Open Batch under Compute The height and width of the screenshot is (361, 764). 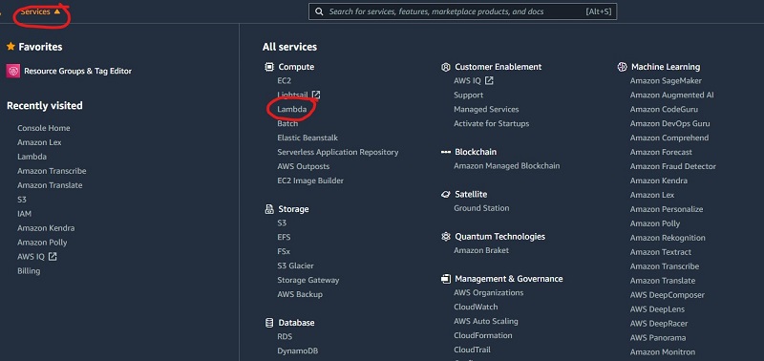pos(287,124)
